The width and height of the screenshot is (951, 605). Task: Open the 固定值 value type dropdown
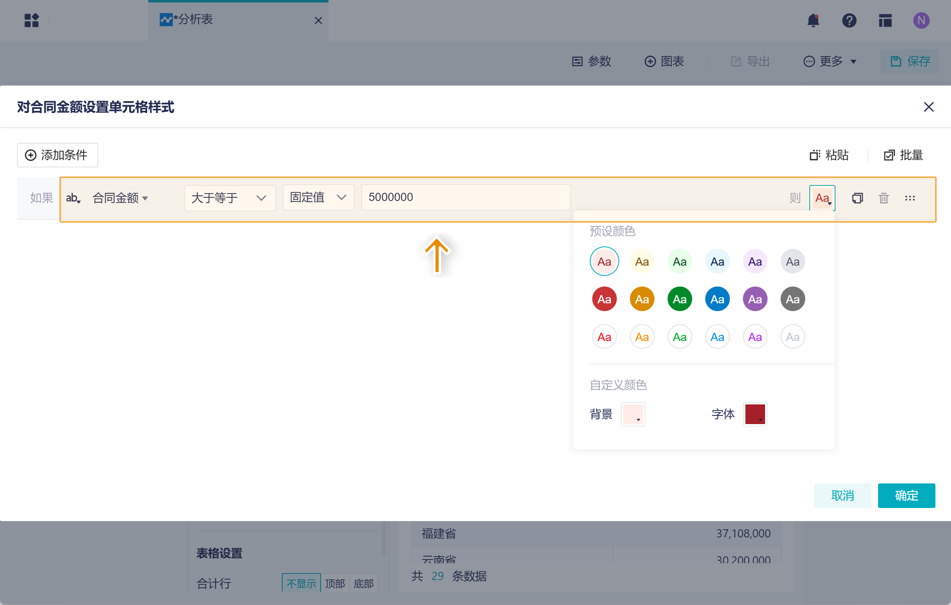(318, 197)
